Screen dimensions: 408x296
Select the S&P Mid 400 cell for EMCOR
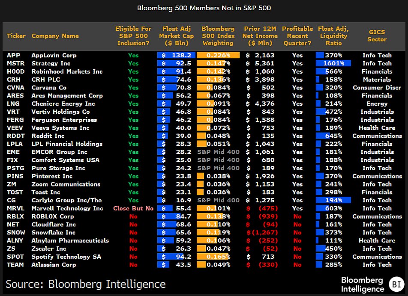[218, 152]
